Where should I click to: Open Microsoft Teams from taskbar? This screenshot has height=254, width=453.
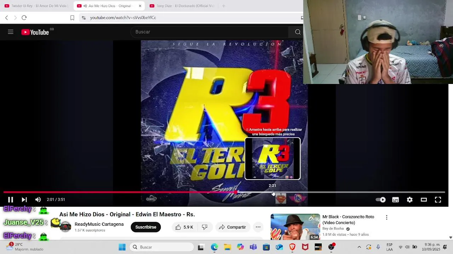coord(253,247)
